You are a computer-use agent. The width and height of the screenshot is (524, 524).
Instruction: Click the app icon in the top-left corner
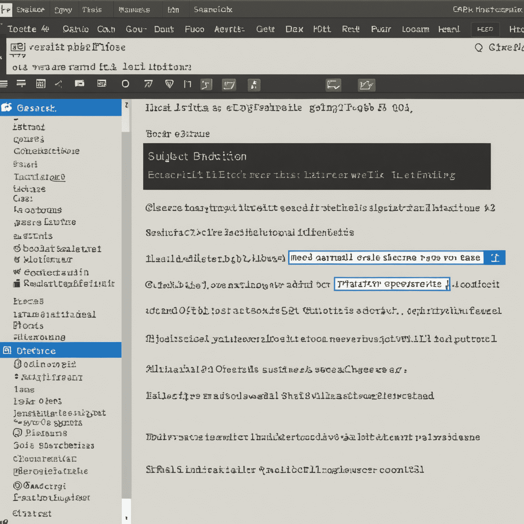pos(6,10)
